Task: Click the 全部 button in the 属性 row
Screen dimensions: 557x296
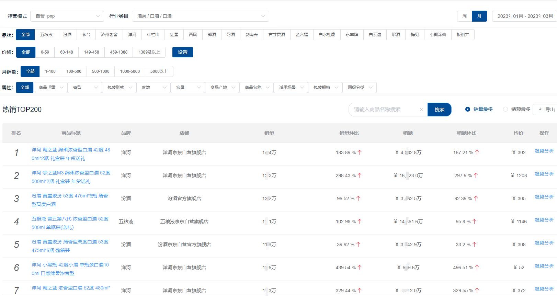Action: pyautogui.click(x=25, y=88)
